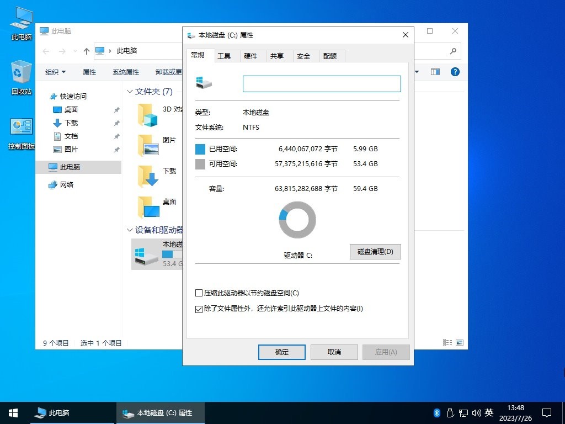Viewport: 565px width, 424px height.
Task: Click the 磁盘清理 button
Action: coord(375,252)
